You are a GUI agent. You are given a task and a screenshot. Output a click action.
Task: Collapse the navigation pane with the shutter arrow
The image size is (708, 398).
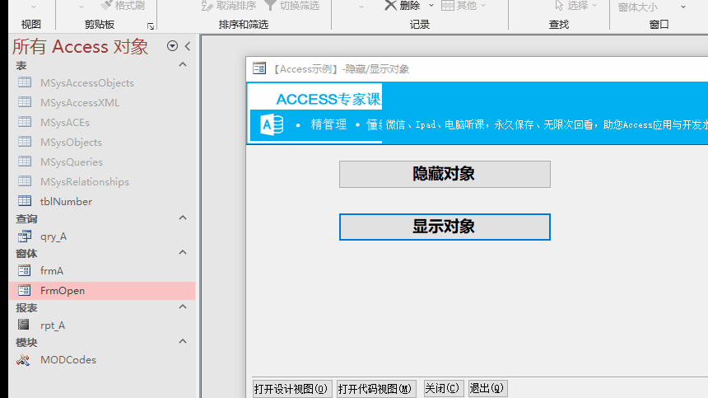coord(188,45)
